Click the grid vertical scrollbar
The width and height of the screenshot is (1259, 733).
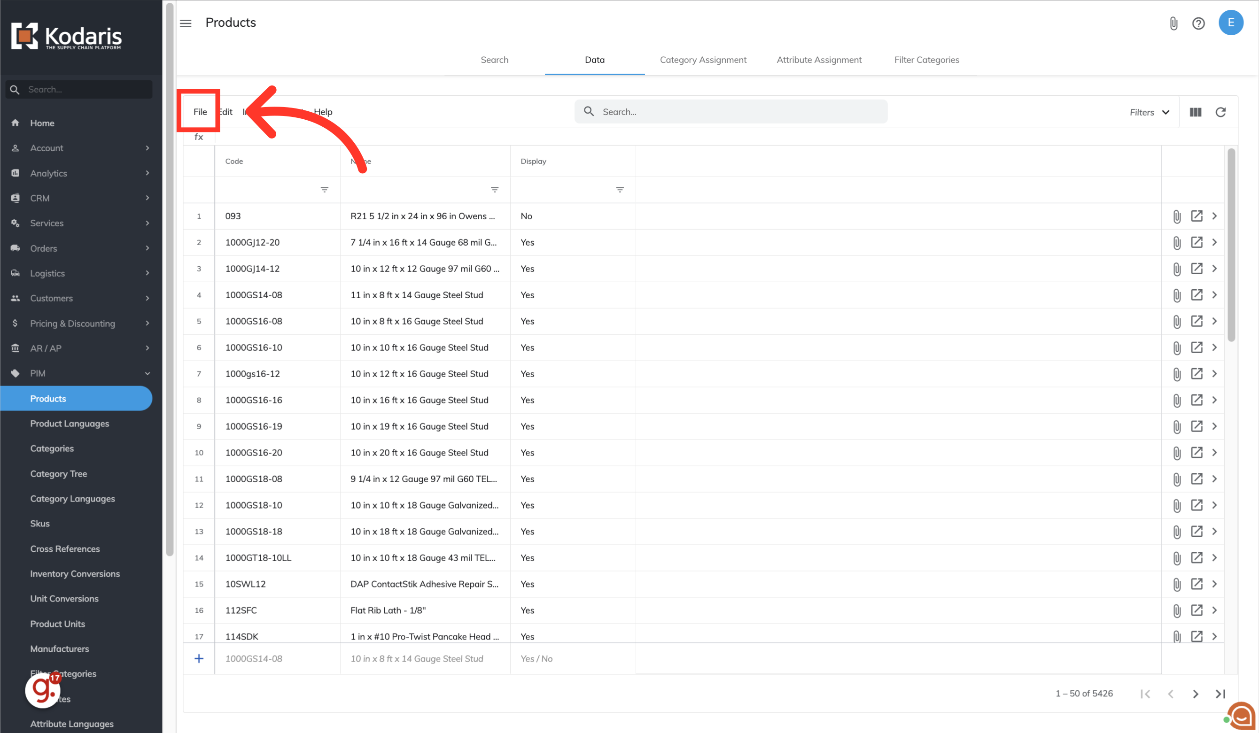[x=1231, y=245]
